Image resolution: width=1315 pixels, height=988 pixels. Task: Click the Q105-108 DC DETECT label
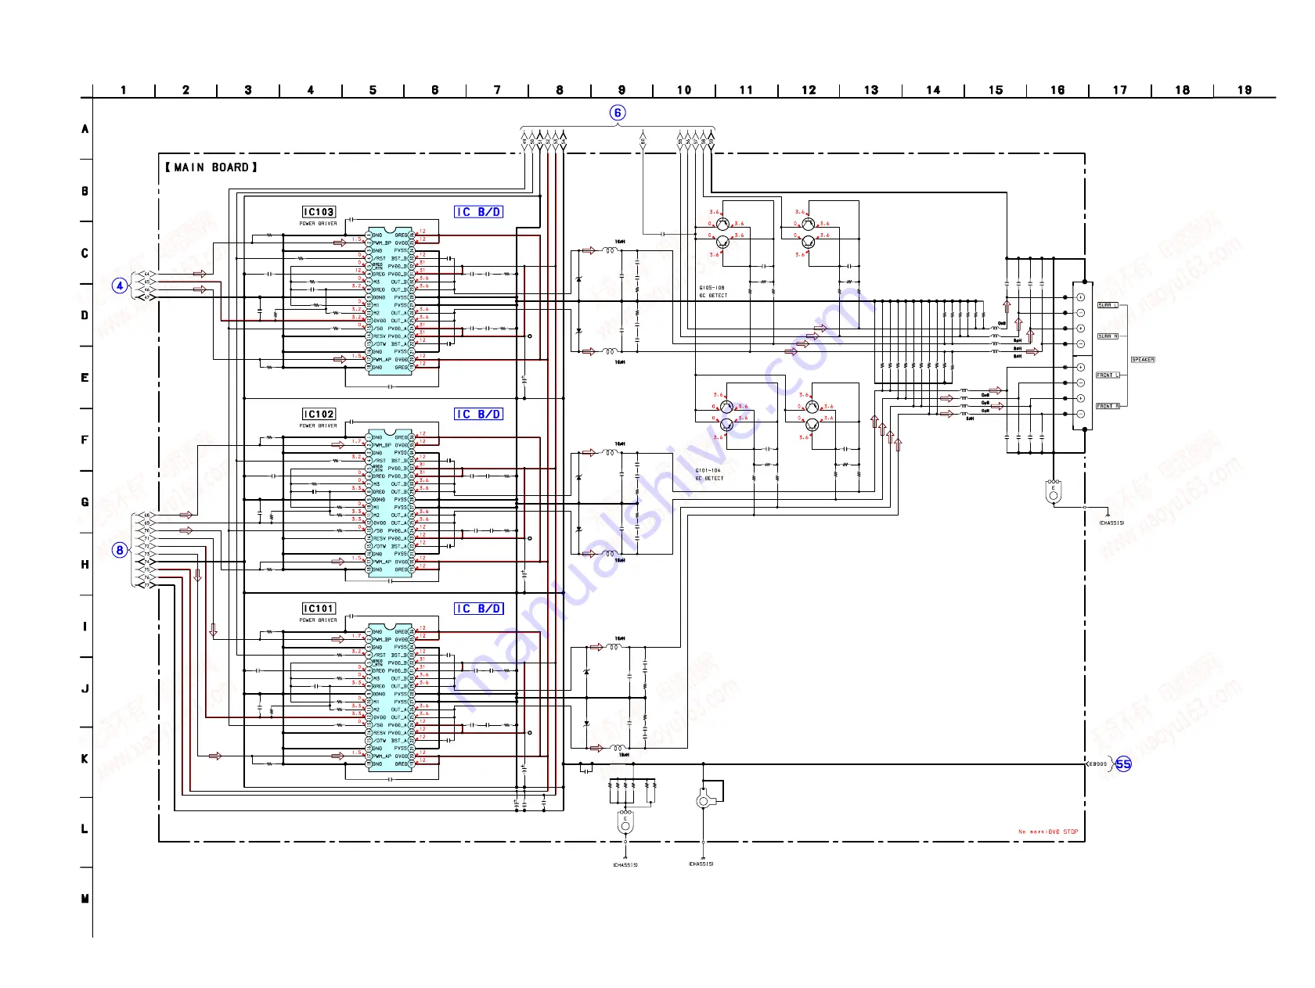tap(713, 292)
